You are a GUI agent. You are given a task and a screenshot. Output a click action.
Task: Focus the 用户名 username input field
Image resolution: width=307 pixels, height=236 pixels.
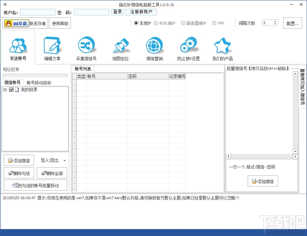[38, 12]
